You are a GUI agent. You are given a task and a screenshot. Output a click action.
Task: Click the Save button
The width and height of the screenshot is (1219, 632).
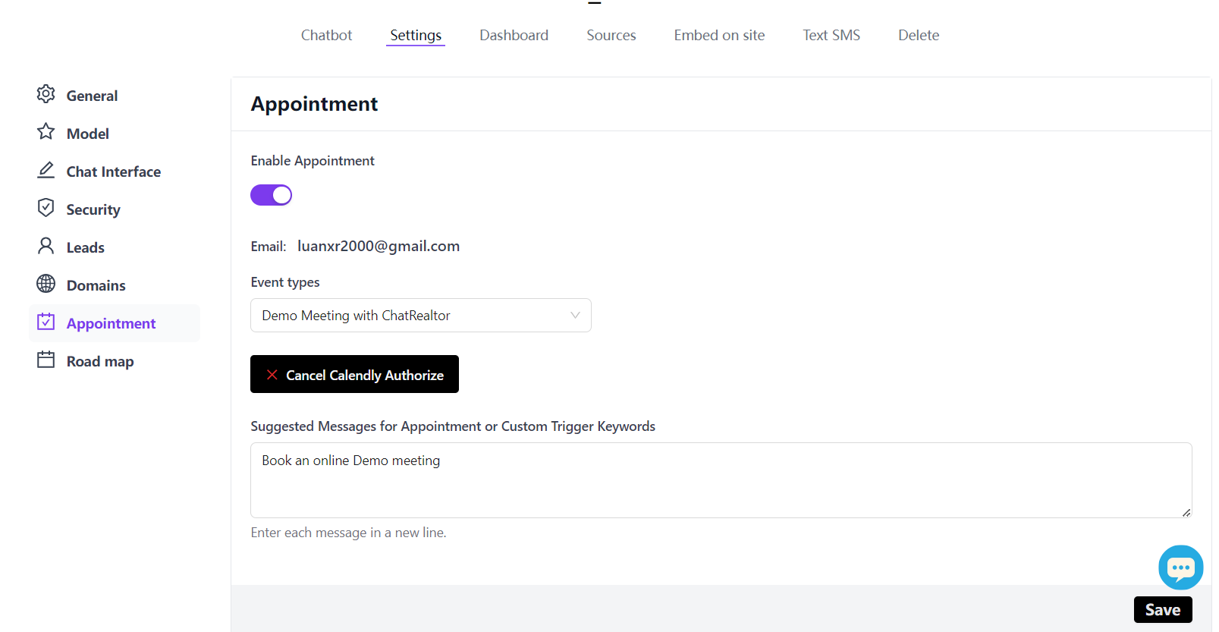tap(1162, 610)
